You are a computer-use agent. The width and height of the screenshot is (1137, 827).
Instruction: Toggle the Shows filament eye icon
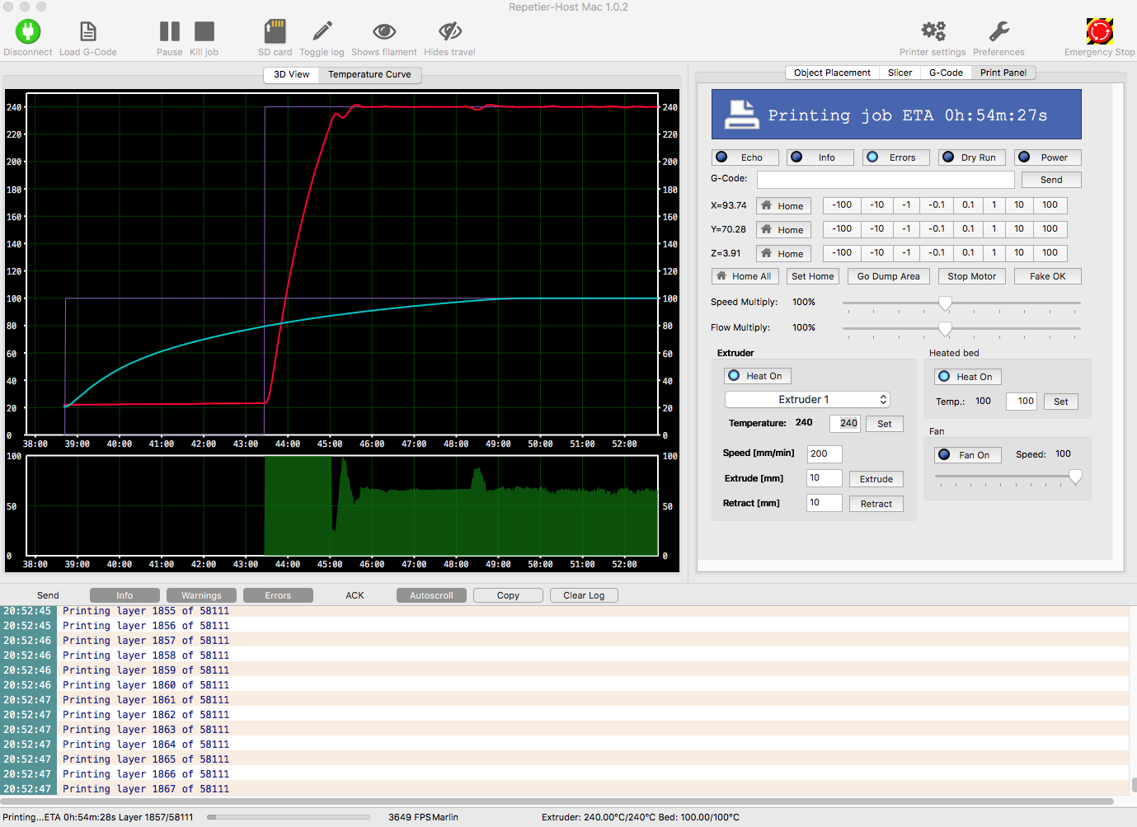point(383,32)
